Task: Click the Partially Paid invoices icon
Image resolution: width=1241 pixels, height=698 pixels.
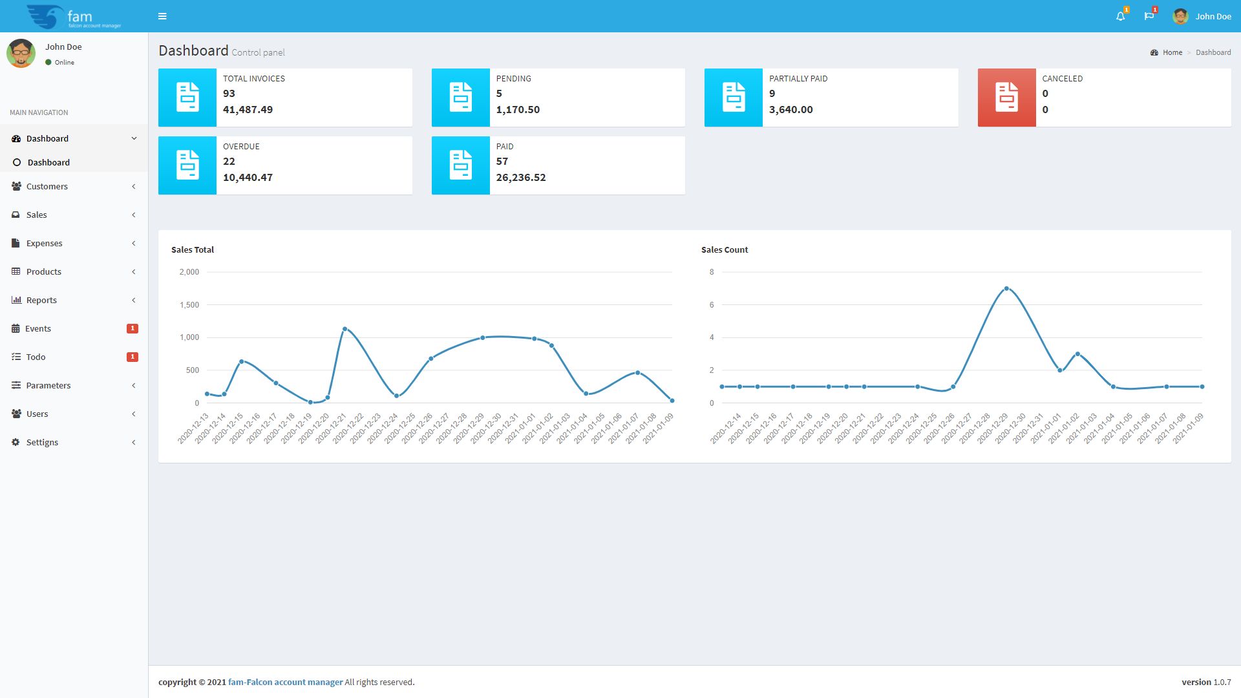Action: pos(733,98)
